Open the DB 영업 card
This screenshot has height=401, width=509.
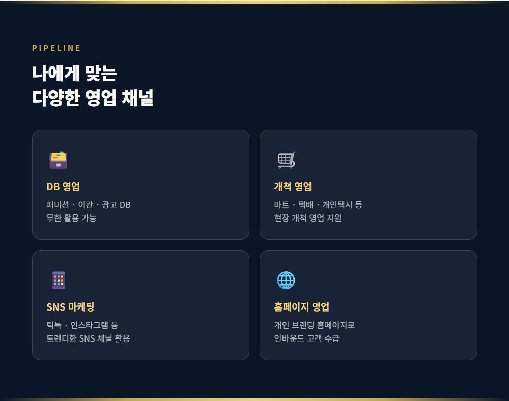pyautogui.click(x=140, y=184)
